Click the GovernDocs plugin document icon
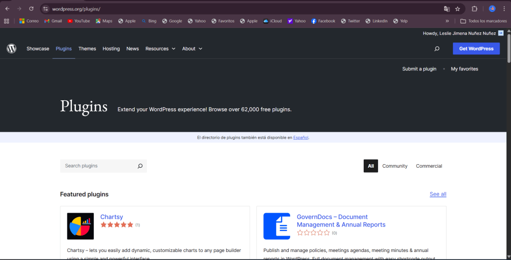The width and height of the screenshot is (511, 260). coord(277,226)
